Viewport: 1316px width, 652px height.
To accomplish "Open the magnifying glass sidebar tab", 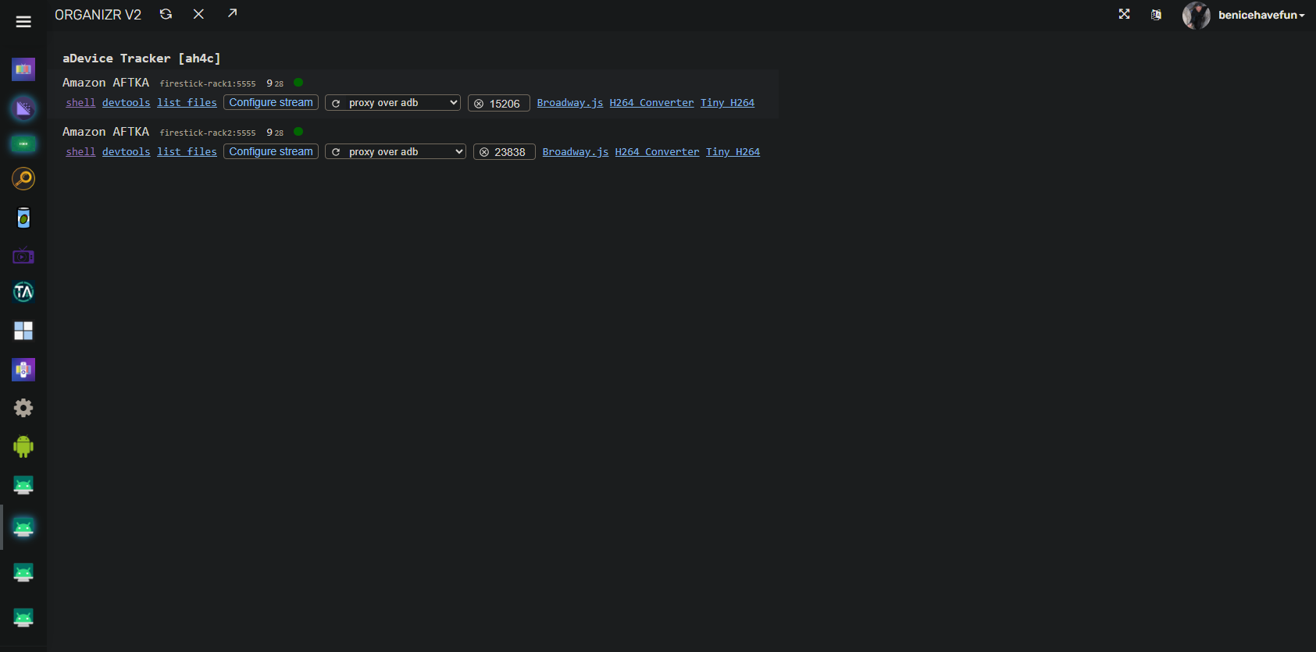I will 23,179.
